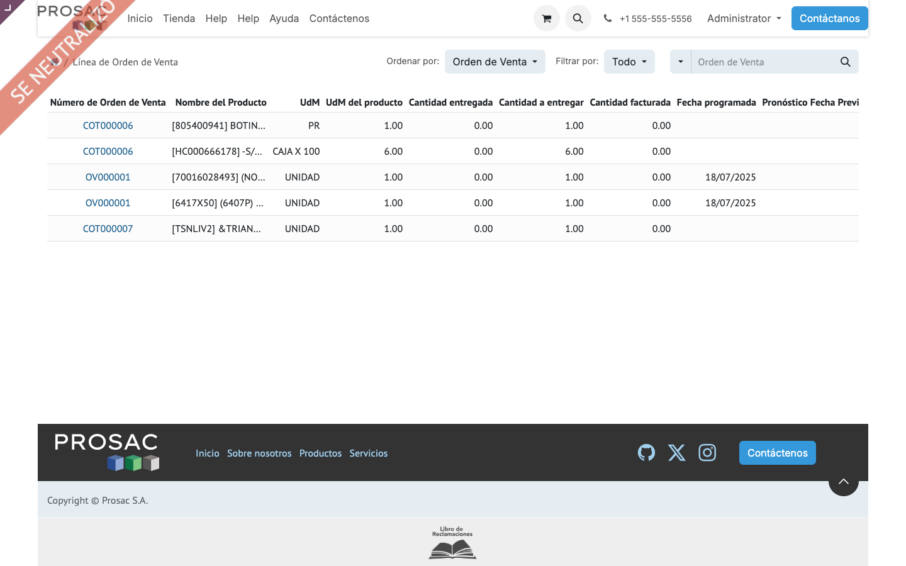Screen dimensions: 906x566
Task: Click Línea de Orden de Venta breadcrumb
Action: (125, 62)
